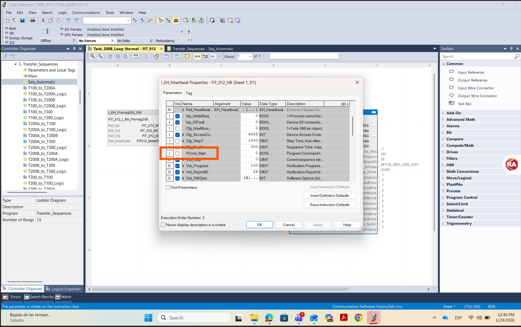Screen dimensions: 521x327
Task: Expand the Timer/Counter toolbox category
Action: point(443,217)
